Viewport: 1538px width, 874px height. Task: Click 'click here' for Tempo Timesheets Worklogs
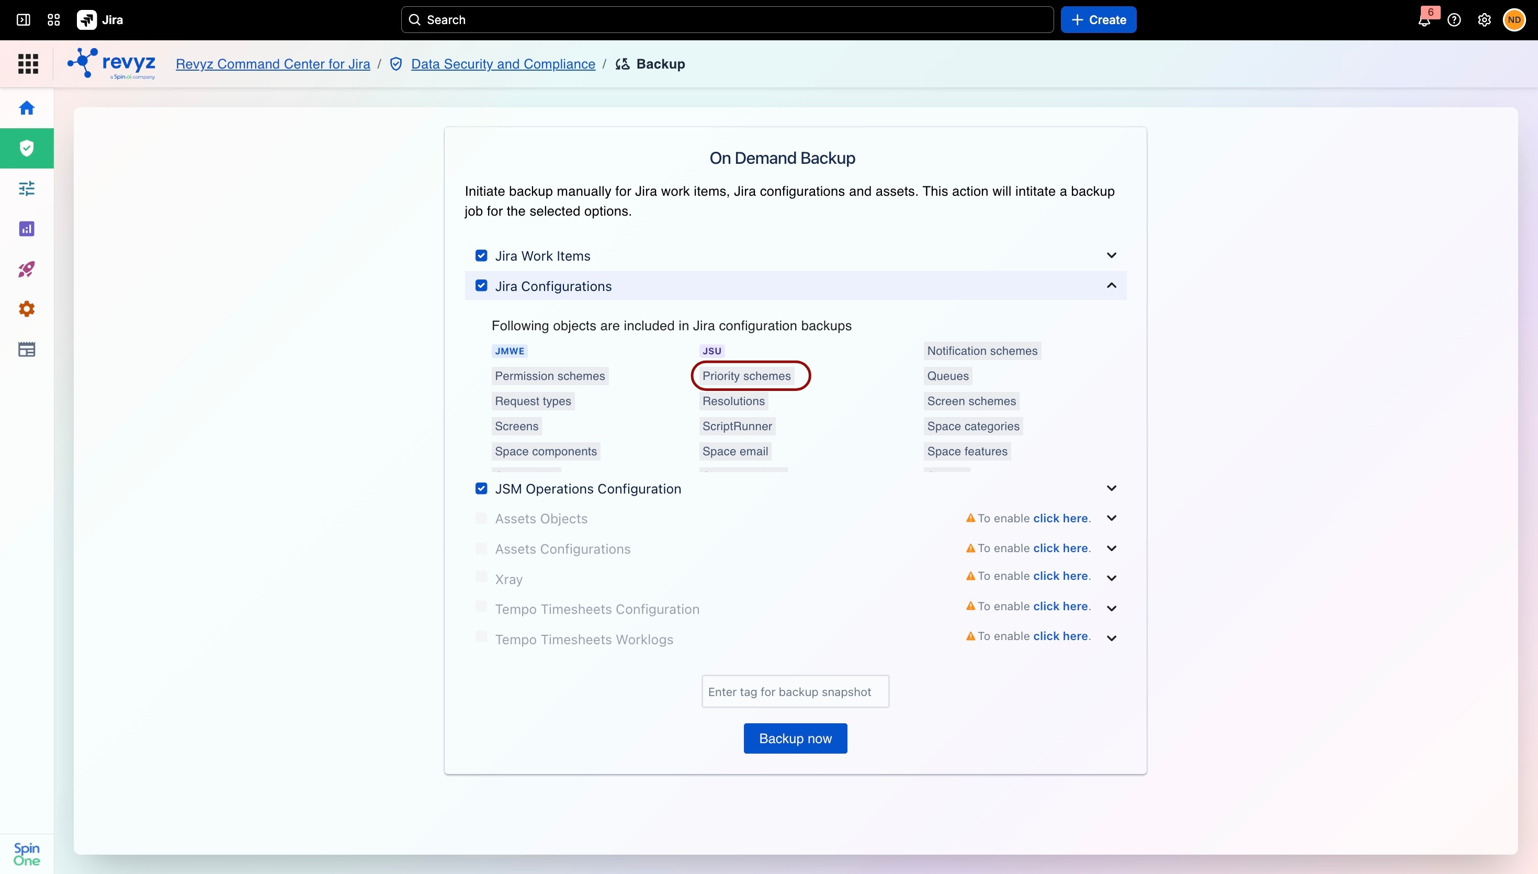(1060, 636)
